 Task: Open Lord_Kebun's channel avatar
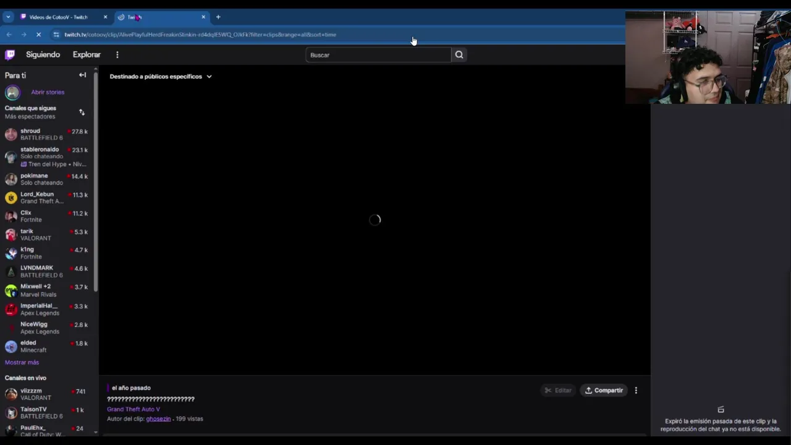(x=11, y=198)
